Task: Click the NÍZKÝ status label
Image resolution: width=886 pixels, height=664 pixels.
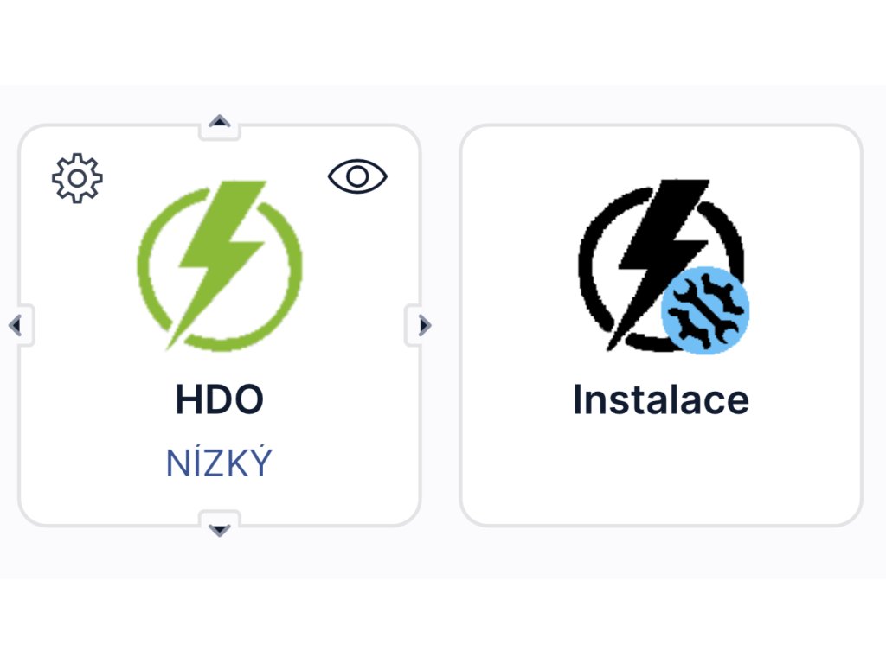Action: coord(219,463)
